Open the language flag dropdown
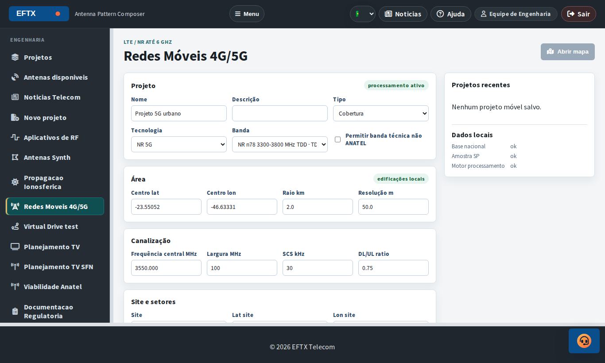Image resolution: width=605 pixels, height=363 pixels. pyautogui.click(x=363, y=14)
